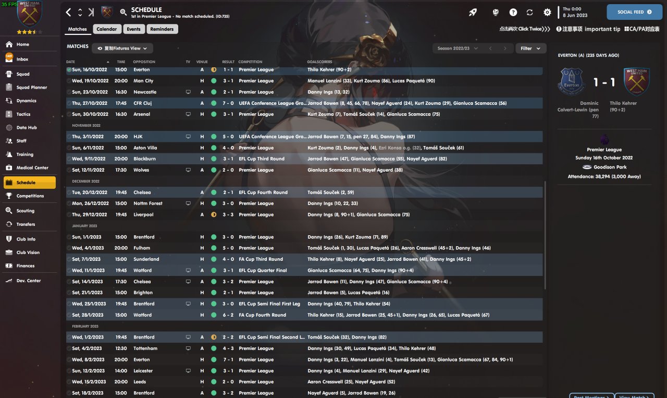Click the rocket icon in the top bar
The height and width of the screenshot is (398, 667).
(x=473, y=12)
